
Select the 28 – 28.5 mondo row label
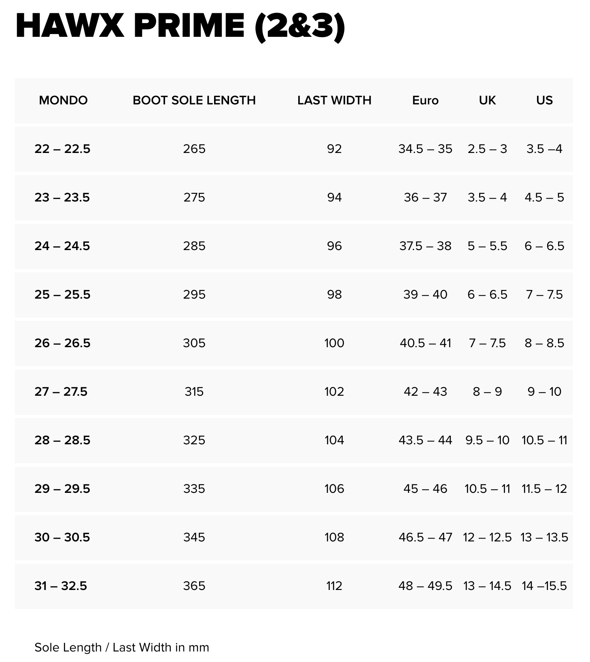62,440
